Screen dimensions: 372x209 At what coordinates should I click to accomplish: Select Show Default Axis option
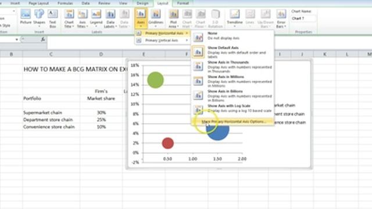(233, 52)
